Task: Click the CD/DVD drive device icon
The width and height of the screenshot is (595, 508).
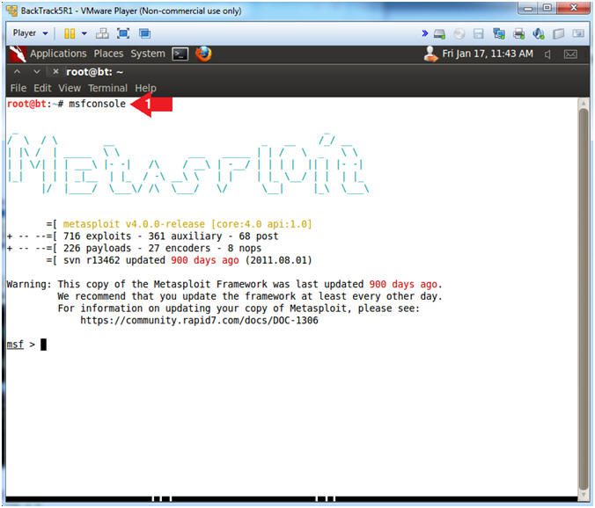Action: (x=459, y=34)
